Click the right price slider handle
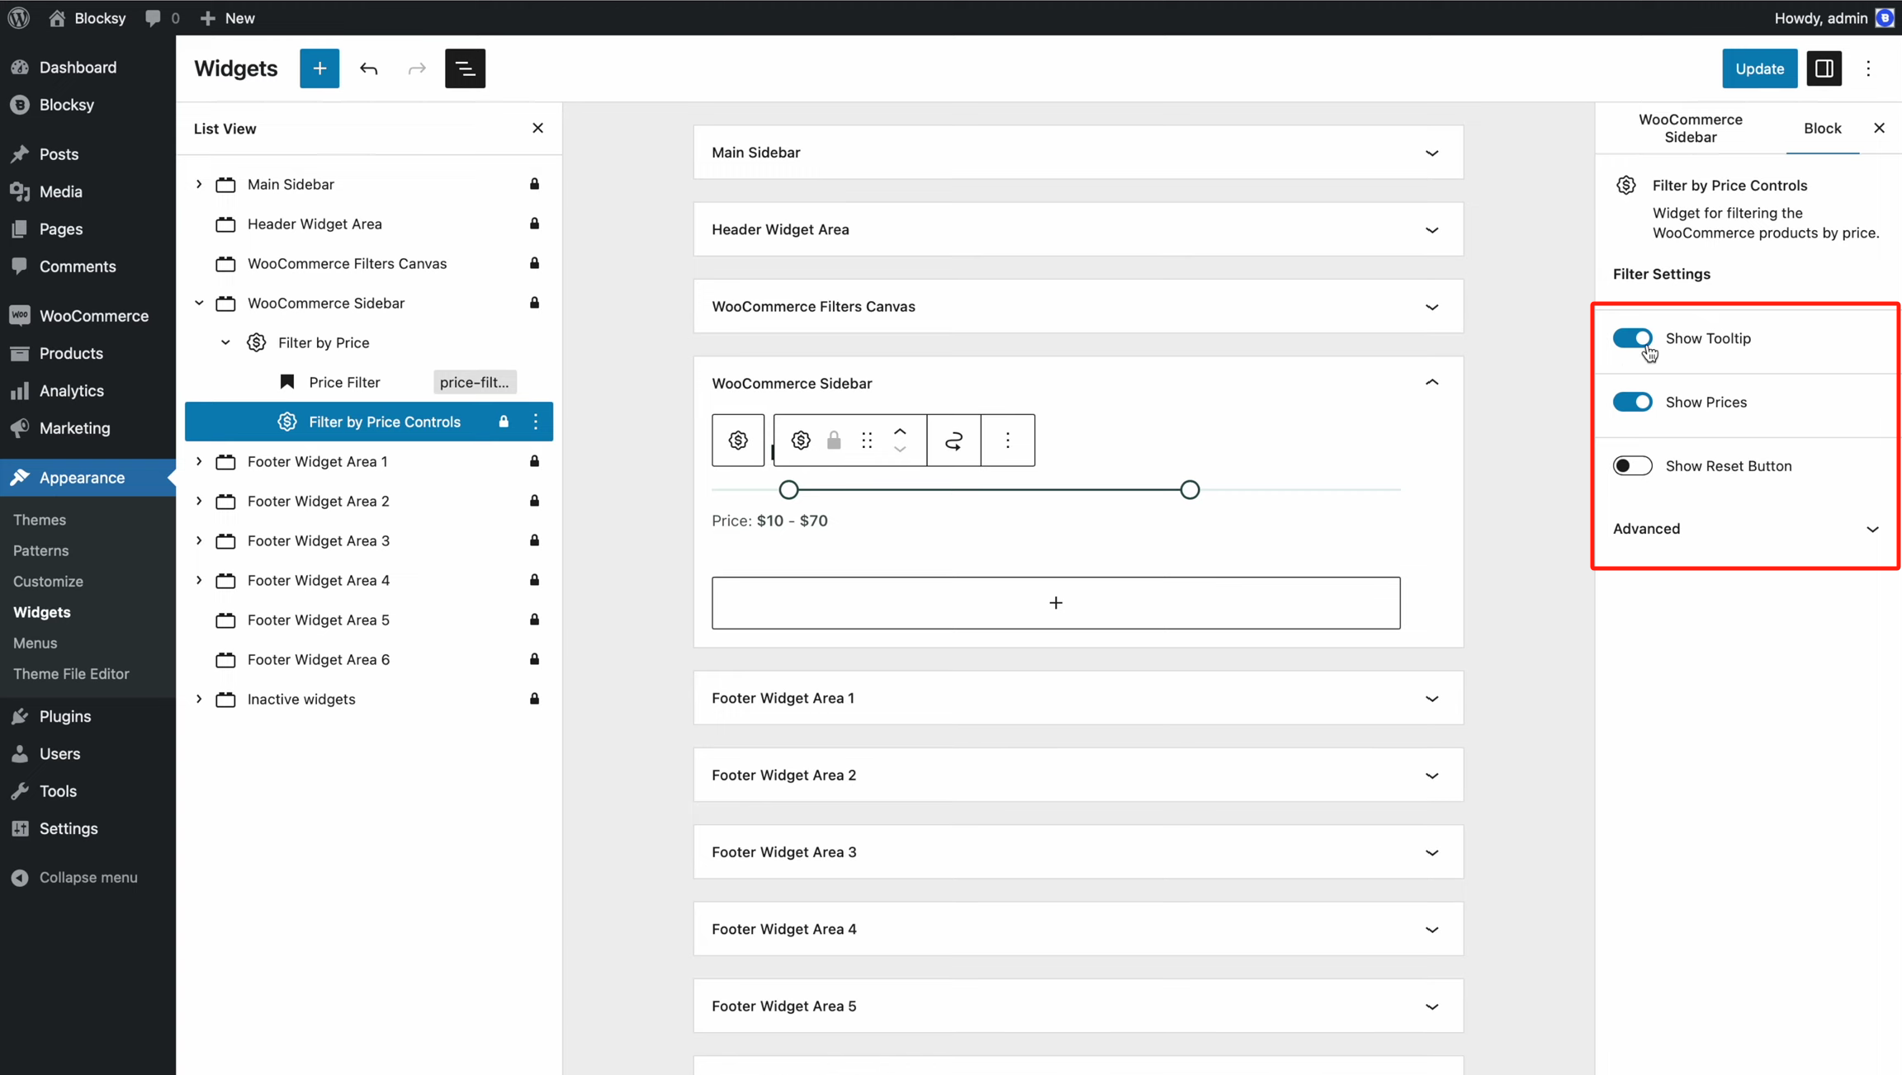 (x=1189, y=490)
